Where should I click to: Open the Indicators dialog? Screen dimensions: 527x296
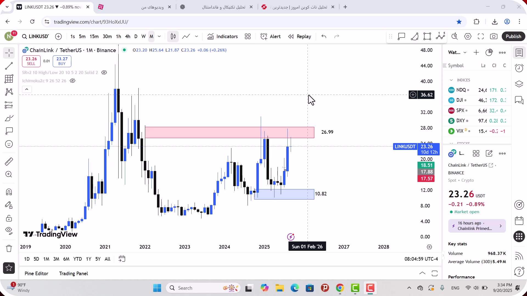tap(223, 36)
